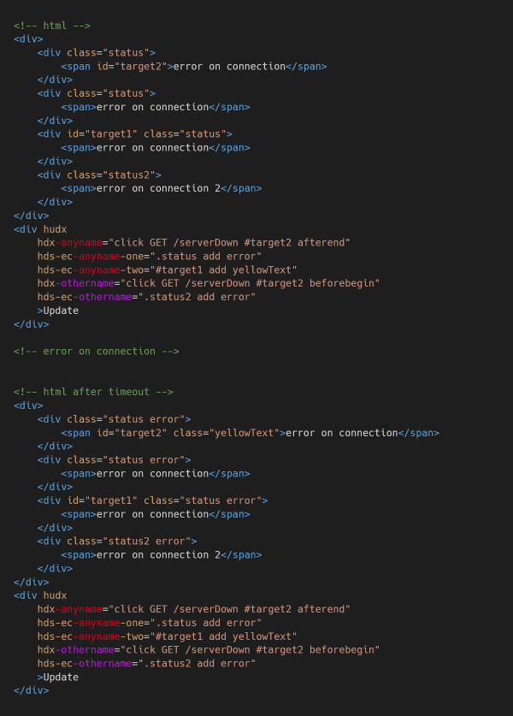Click the class="yellowText" attribute on span
Screen dimensions: 513x716
[x=227, y=433]
